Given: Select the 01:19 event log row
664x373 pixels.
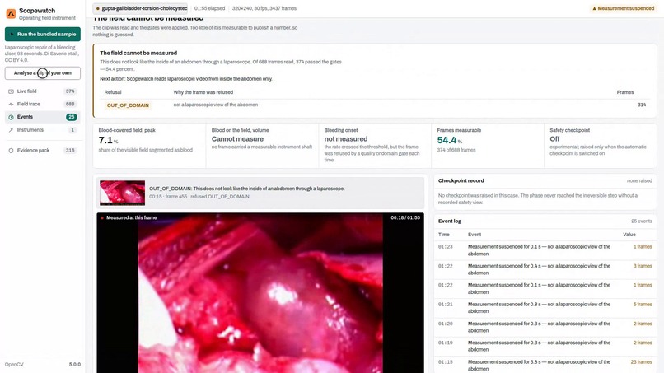Looking at the screenshot, I should pos(545,347).
